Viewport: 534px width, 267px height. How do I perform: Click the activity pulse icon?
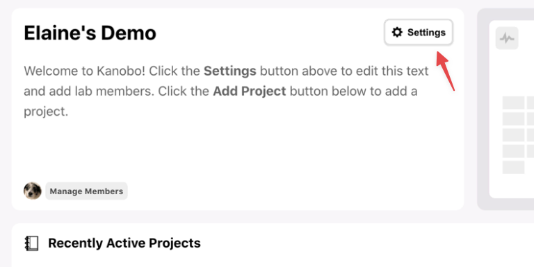(507, 38)
